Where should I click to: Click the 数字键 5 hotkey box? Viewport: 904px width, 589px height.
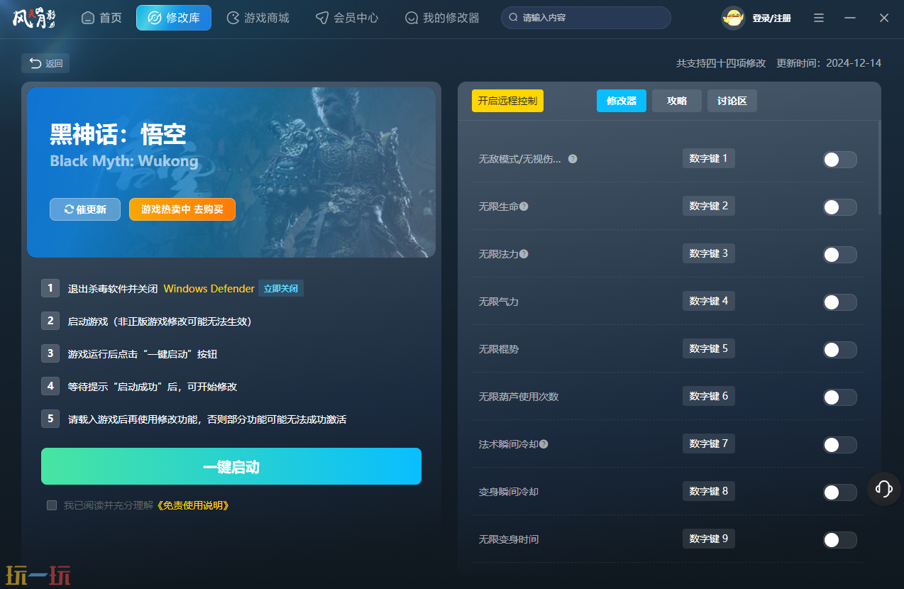[708, 348]
